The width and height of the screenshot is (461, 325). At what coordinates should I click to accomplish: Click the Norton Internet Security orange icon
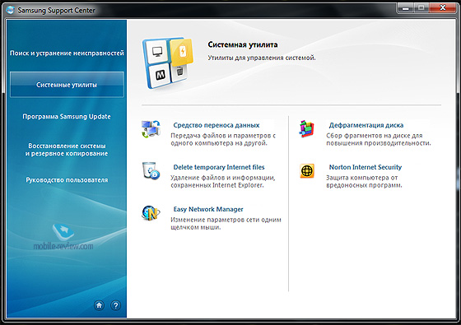point(307,171)
